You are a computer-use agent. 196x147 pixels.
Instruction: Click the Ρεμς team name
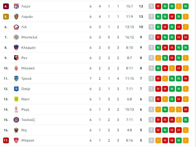click(25, 109)
